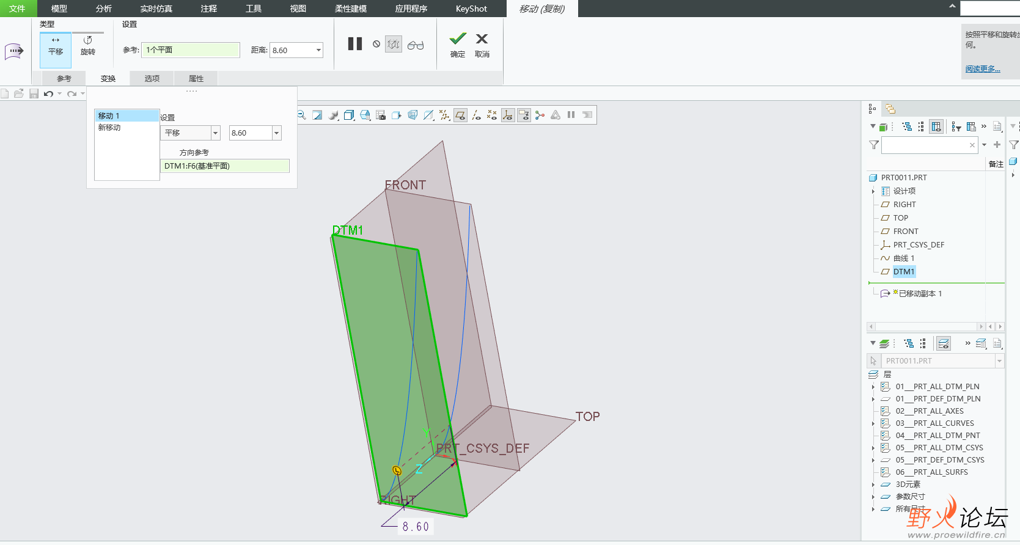This screenshot has height=545, width=1020.
Task: Open the 变换 tab
Action: pos(108,78)
